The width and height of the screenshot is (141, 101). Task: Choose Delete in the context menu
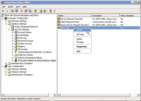82,39
